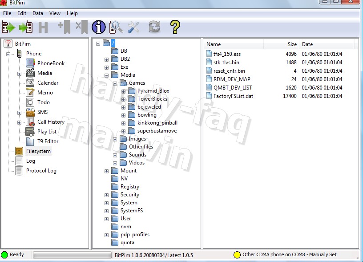Click the BitPim root antenna icon
Screen dimensions: 363x262
click(x=8, y=43)
